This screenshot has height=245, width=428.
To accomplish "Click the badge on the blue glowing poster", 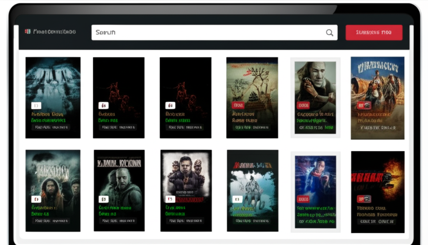I will click(x=303, y=199).
